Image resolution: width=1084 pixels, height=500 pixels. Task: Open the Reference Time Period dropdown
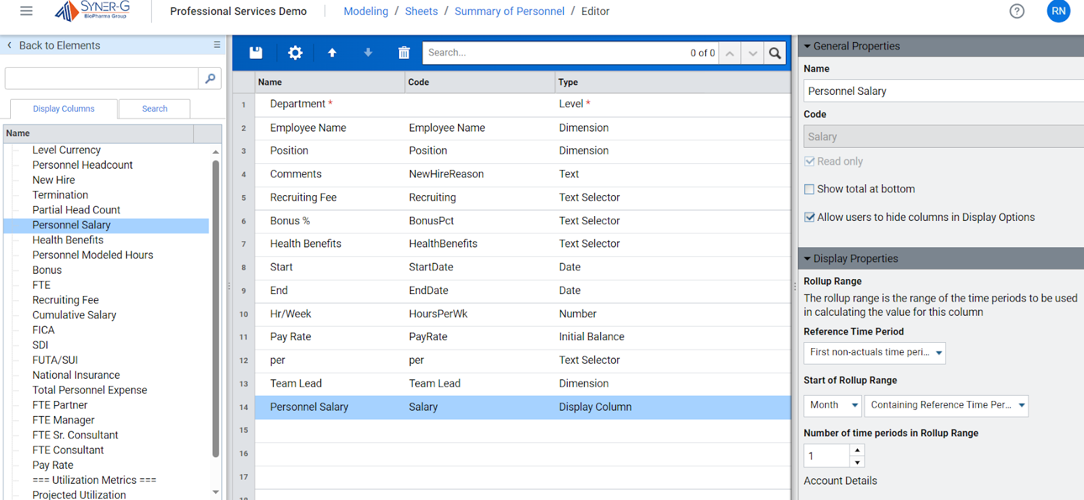pos(874,352)
